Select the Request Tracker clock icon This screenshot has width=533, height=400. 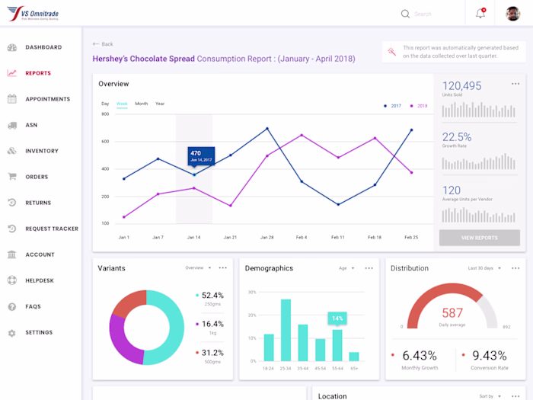12,229
